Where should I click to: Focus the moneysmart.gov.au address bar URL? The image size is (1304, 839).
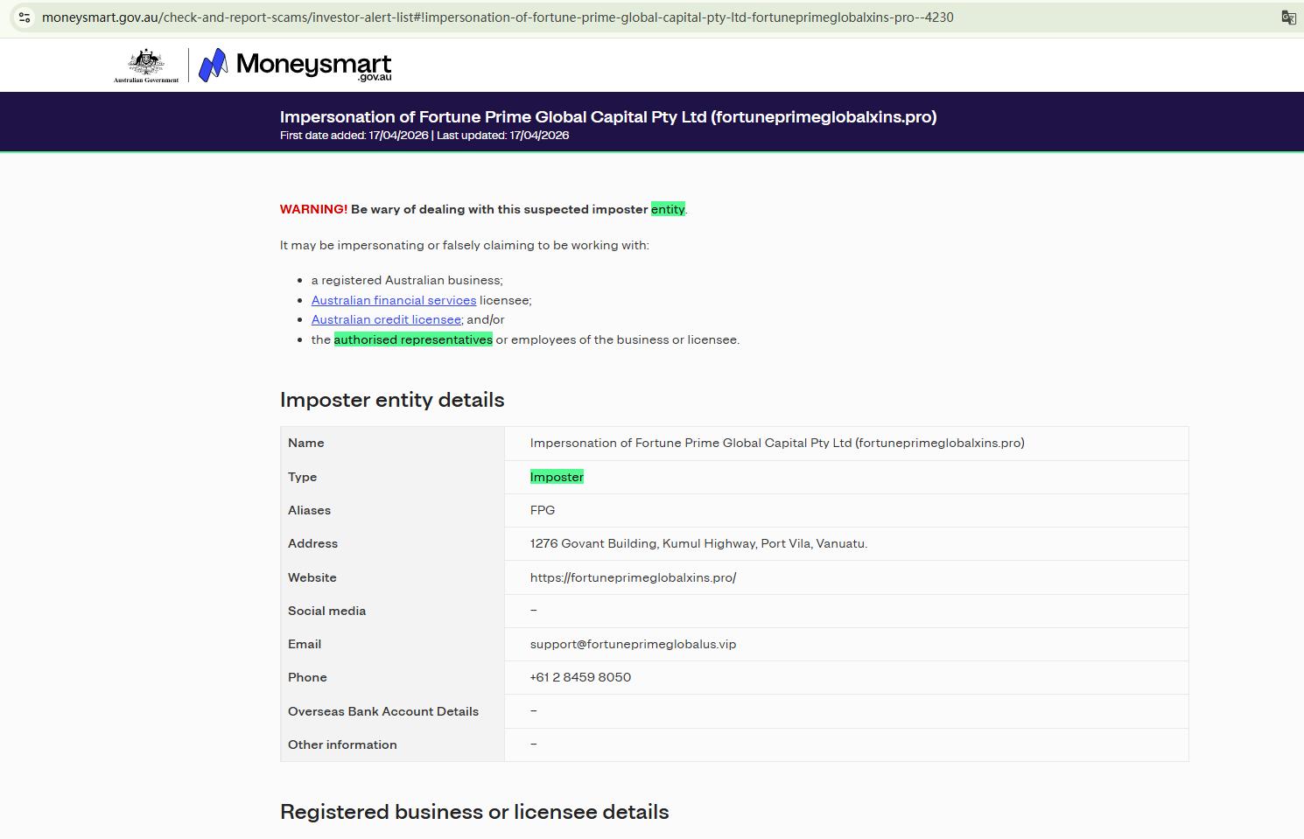[498, 17]
